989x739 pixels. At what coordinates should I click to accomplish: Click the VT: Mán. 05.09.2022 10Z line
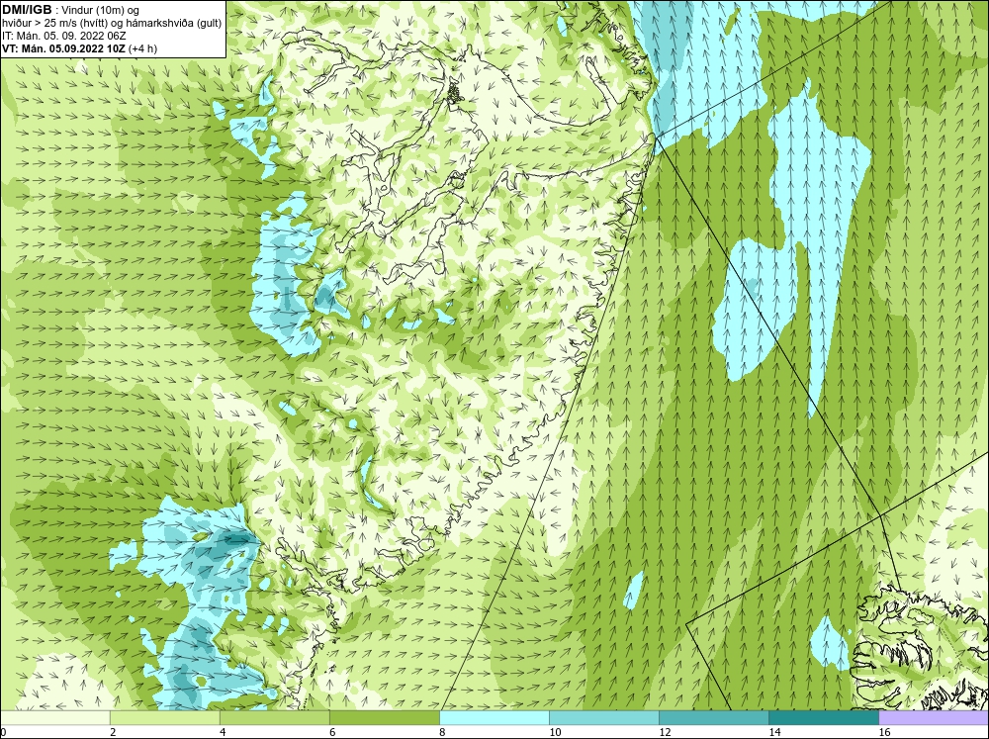click(x=79, y=48)
